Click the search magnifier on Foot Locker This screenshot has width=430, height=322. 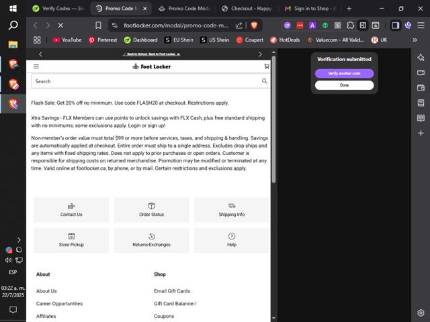[x=264, y=81]
